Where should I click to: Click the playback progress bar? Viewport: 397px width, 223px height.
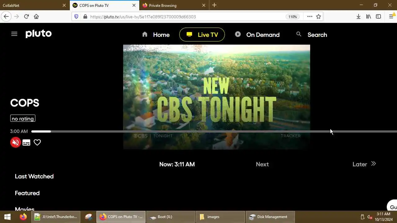(214, 132)
